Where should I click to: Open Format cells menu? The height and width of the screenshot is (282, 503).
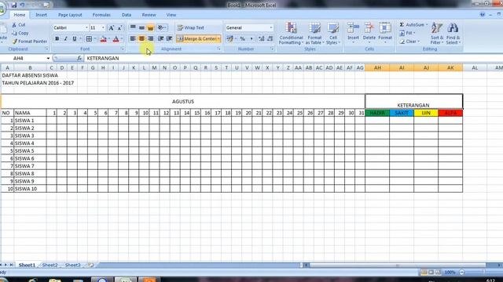(385, 33)
